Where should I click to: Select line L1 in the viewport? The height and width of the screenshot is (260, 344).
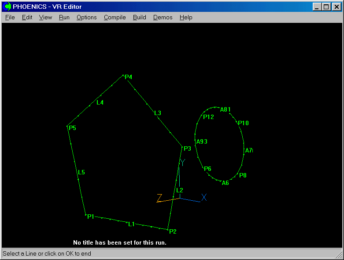(131, 224)
